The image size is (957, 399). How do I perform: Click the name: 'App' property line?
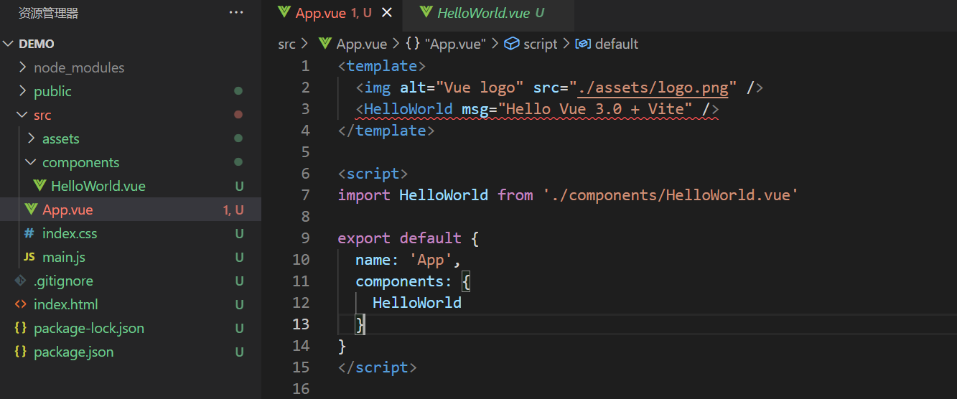coord(408,260)
